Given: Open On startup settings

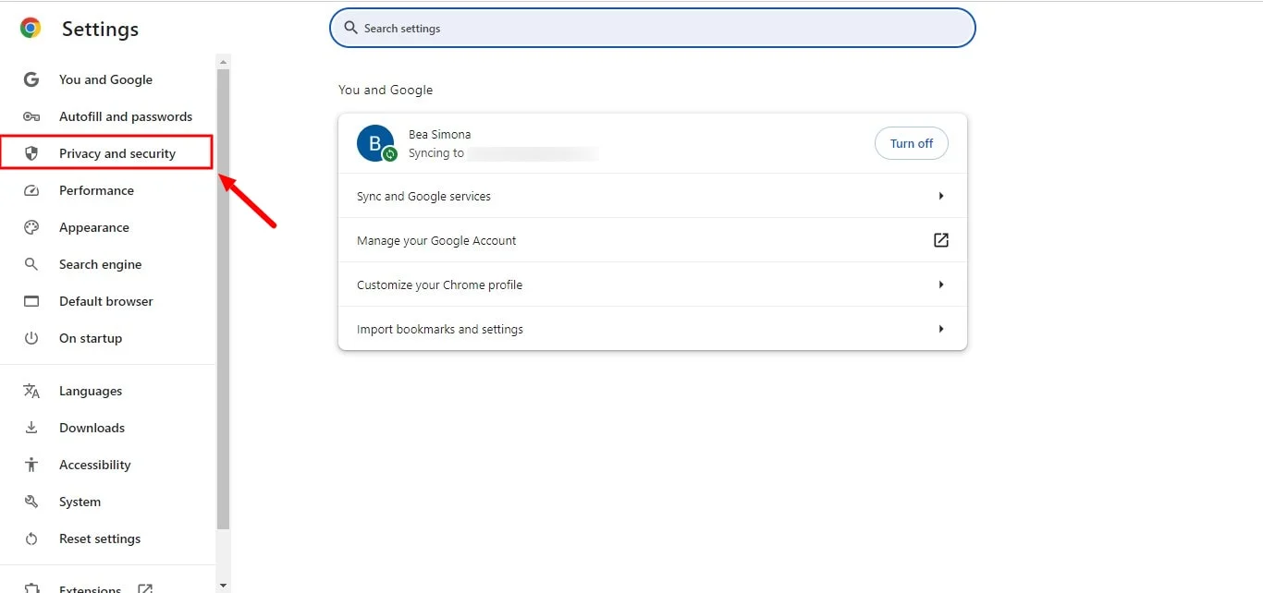Looking at the screenshot, I should [91, 338].
